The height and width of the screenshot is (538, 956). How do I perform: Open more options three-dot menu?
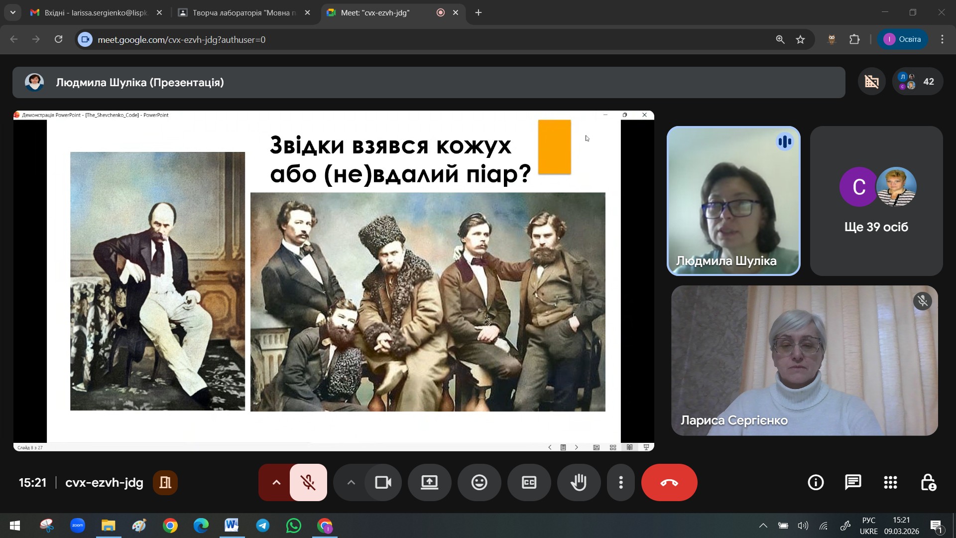click(620, 482)
